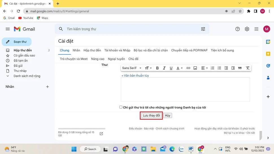Remove formatting with the clear icon
The width and height of the screenshot is (274, 154).
point(248,68)
